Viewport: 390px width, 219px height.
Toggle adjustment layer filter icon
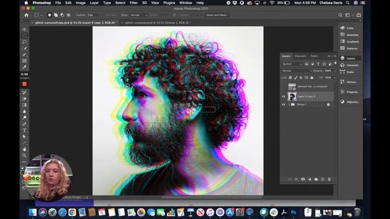(313, 64)
